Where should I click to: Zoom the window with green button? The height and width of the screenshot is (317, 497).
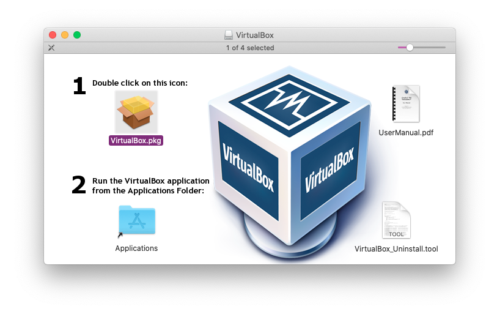[77, 35]
